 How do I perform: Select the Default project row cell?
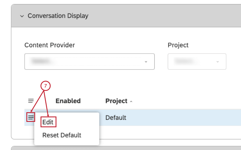tap(116, 117)
